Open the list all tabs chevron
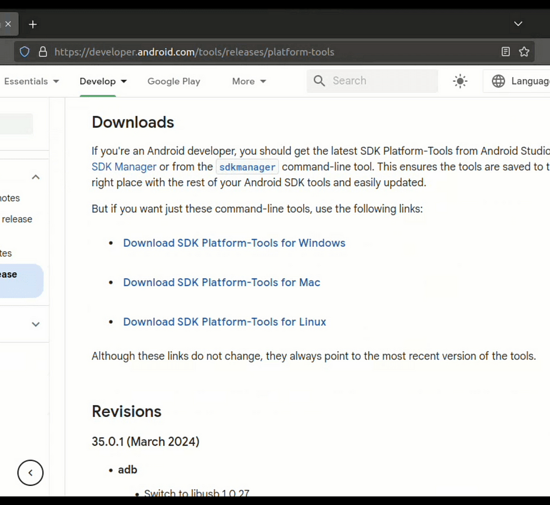 [x=518, y=24]
